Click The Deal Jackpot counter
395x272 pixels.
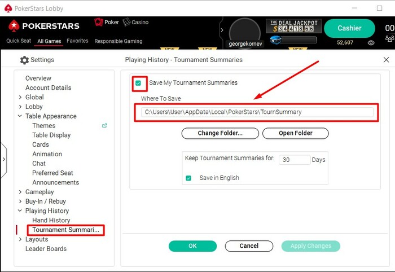[x=294, y=26]
